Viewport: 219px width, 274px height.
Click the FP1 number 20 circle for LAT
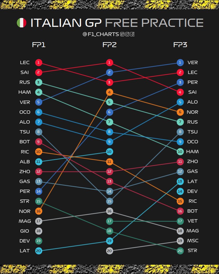click(39, 250)
